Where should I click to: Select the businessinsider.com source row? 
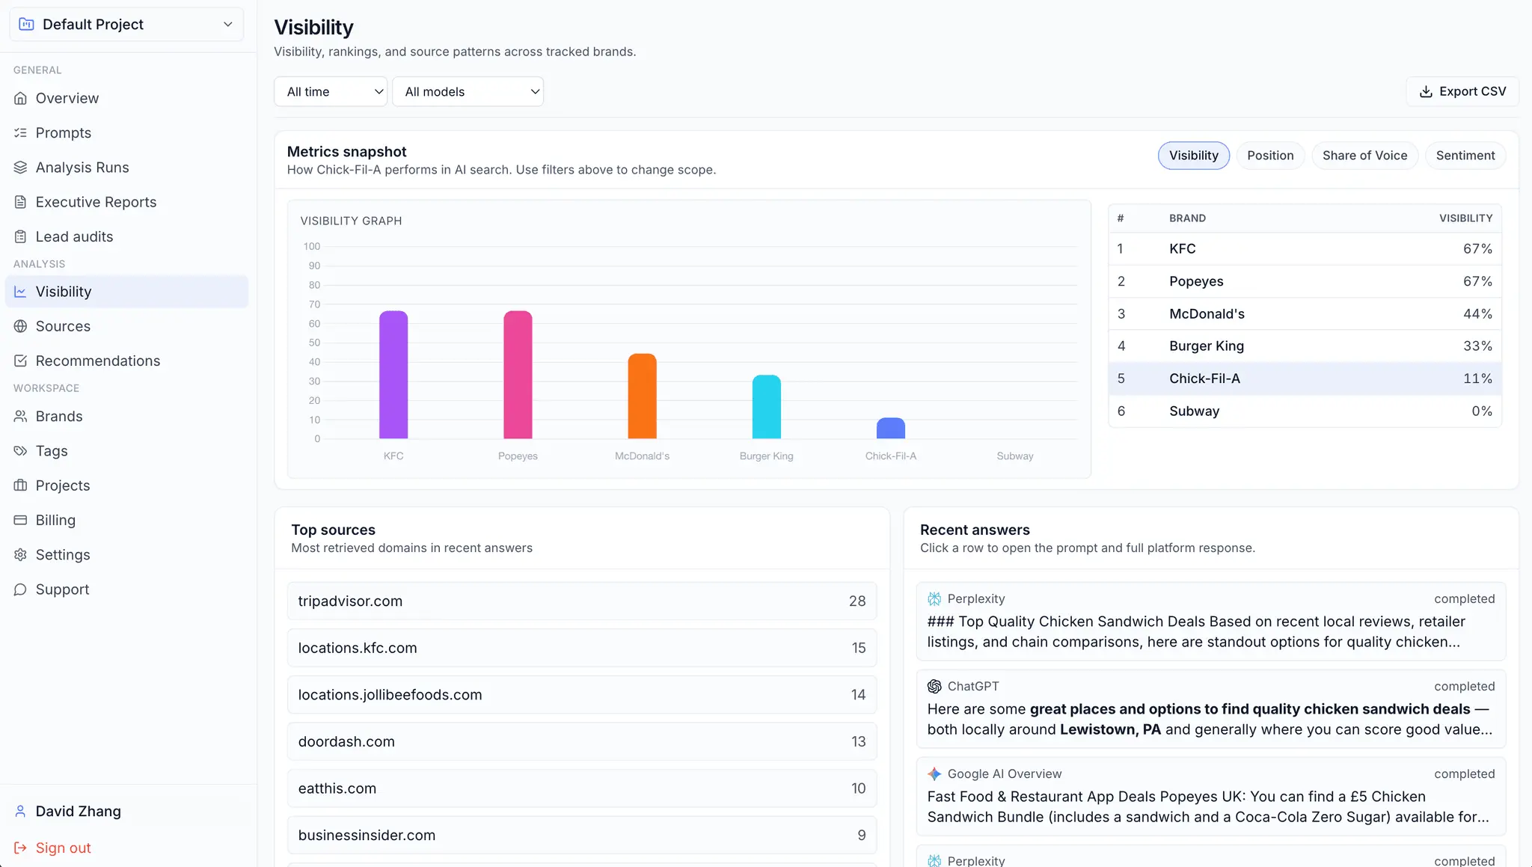[582, 836]
